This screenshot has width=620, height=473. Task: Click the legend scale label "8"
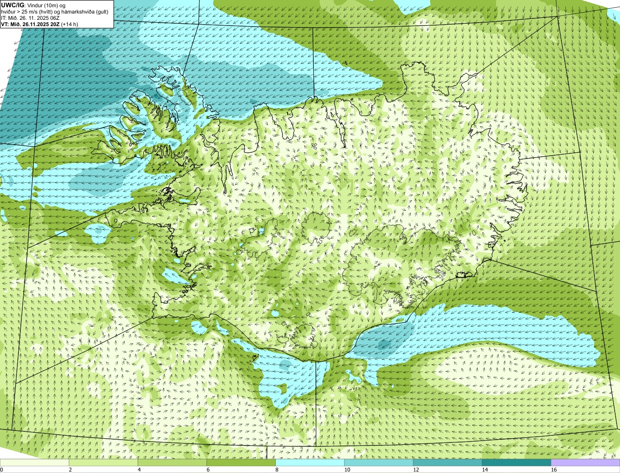click(277, 470)
